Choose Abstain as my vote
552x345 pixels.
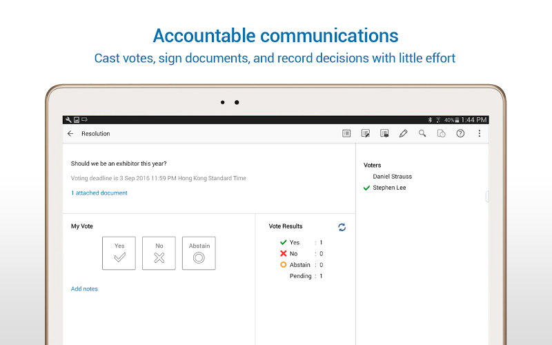(x=199, y=253)
